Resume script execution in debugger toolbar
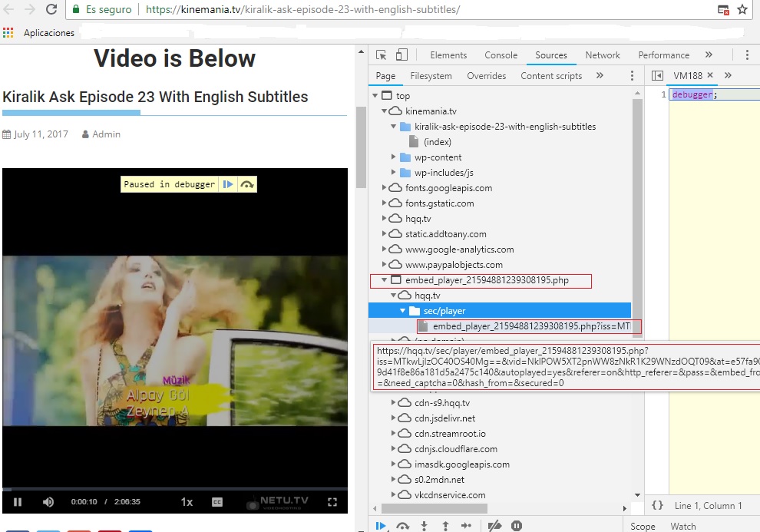The height and width of the screenshot is (532, 760). [x=381, y=526]
